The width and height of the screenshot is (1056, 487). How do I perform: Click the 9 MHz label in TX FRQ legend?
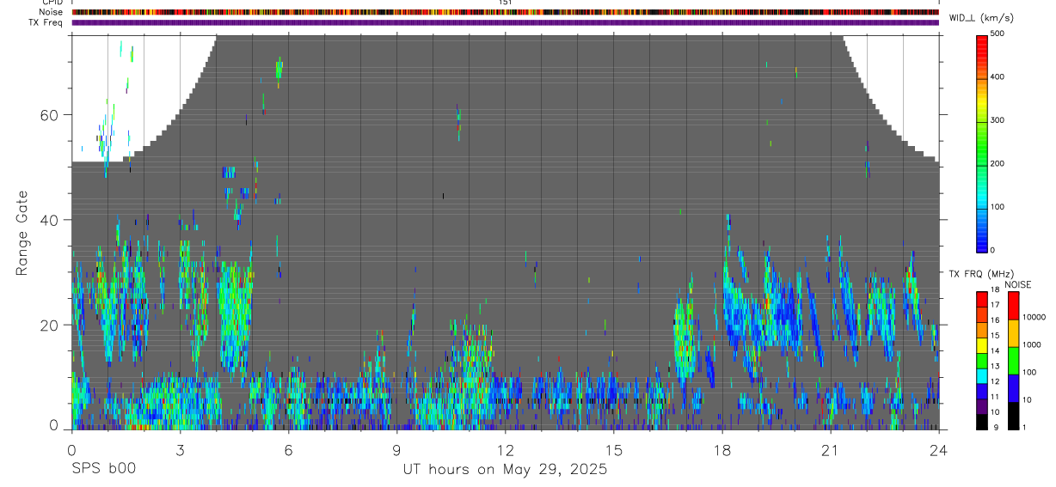(x=996, y=428)
